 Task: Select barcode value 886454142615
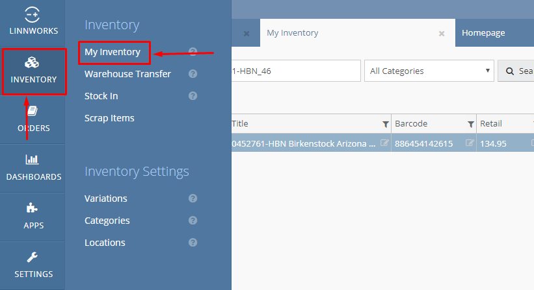423,143
